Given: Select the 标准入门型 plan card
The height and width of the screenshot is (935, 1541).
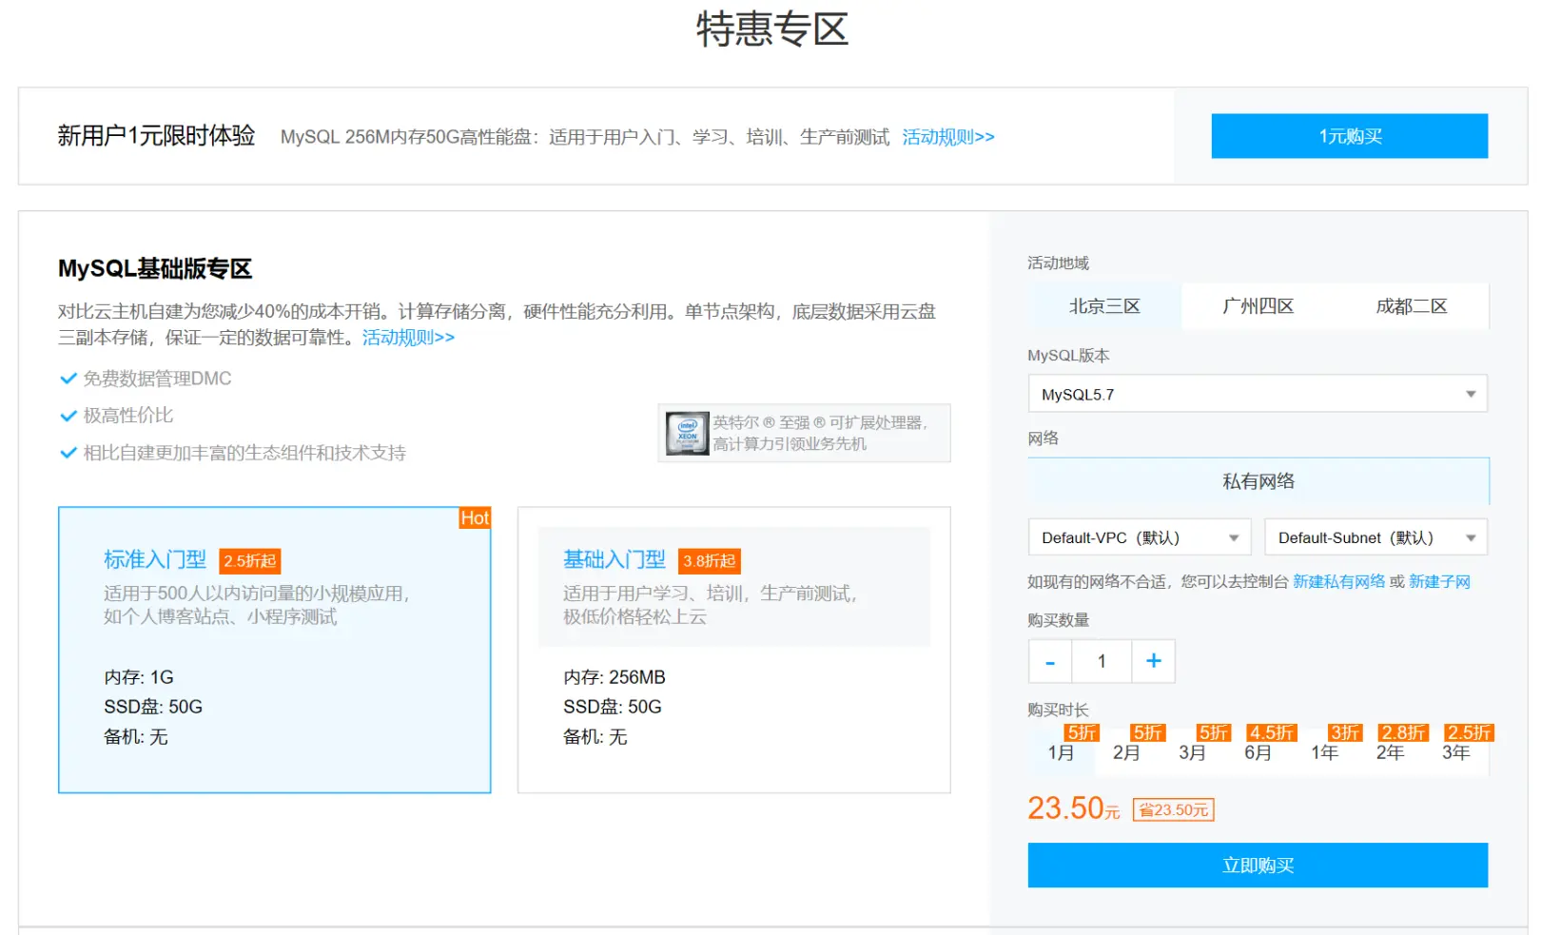Looking at the screenshot, I should click(x=275, y=650).
